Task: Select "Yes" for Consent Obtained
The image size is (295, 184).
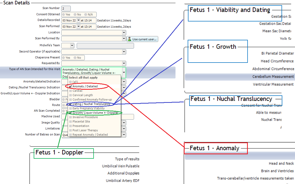Action: point(63,14)
